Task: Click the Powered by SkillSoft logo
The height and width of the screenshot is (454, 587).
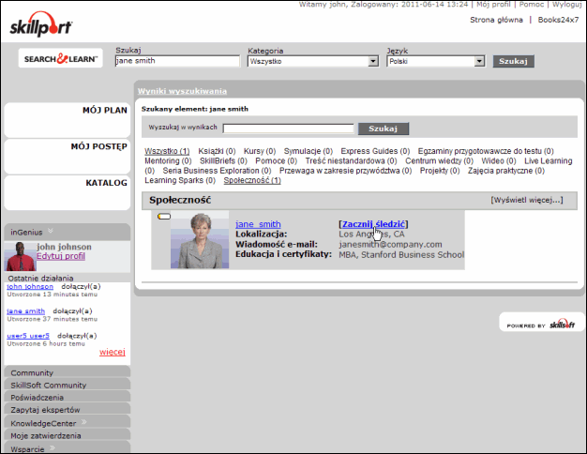Action: click(543, 325)
